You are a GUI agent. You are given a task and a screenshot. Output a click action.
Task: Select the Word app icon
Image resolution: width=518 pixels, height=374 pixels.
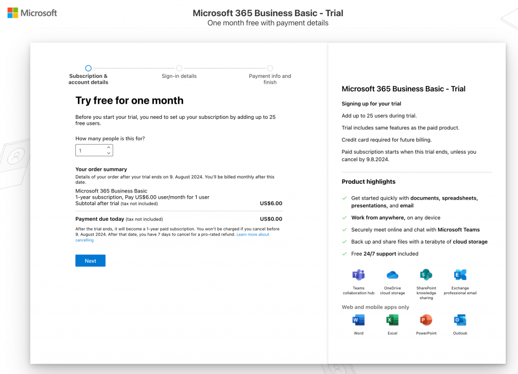(x=359, y=320)
